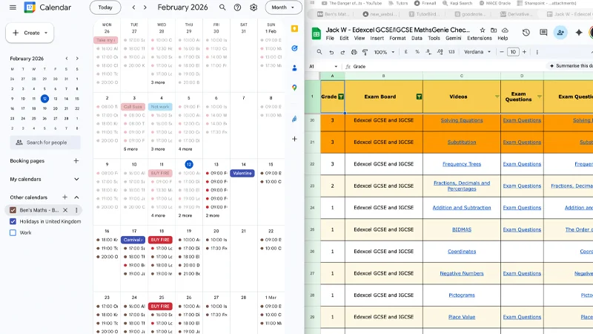Open comments icon in Sheets header
Image resolution: width=593 pixels, height=334 pixels.
(543, 33)
